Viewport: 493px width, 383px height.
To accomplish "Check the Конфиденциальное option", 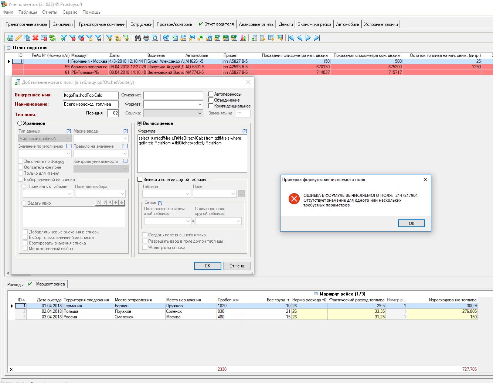I will (211, 106).
